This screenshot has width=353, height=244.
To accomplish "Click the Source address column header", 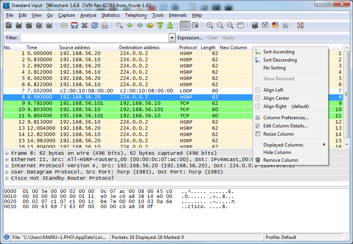I will click(88, 48).
